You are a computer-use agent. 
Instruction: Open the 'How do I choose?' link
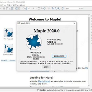8,60
